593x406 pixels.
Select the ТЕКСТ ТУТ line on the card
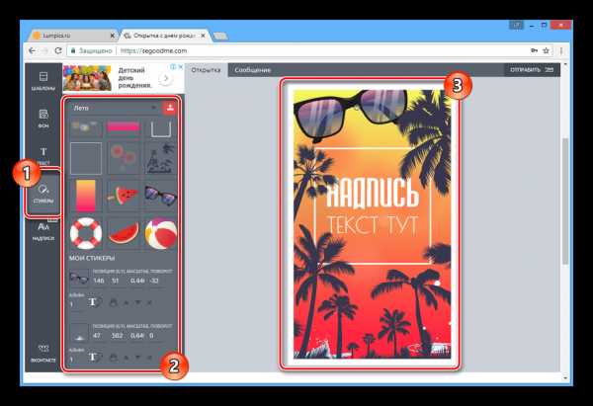[373, 225]
